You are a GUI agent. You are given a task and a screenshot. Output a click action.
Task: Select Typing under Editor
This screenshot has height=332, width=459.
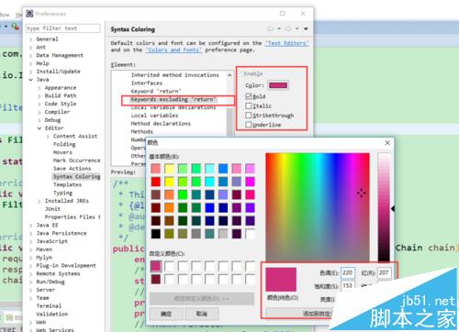coord(62,193)
